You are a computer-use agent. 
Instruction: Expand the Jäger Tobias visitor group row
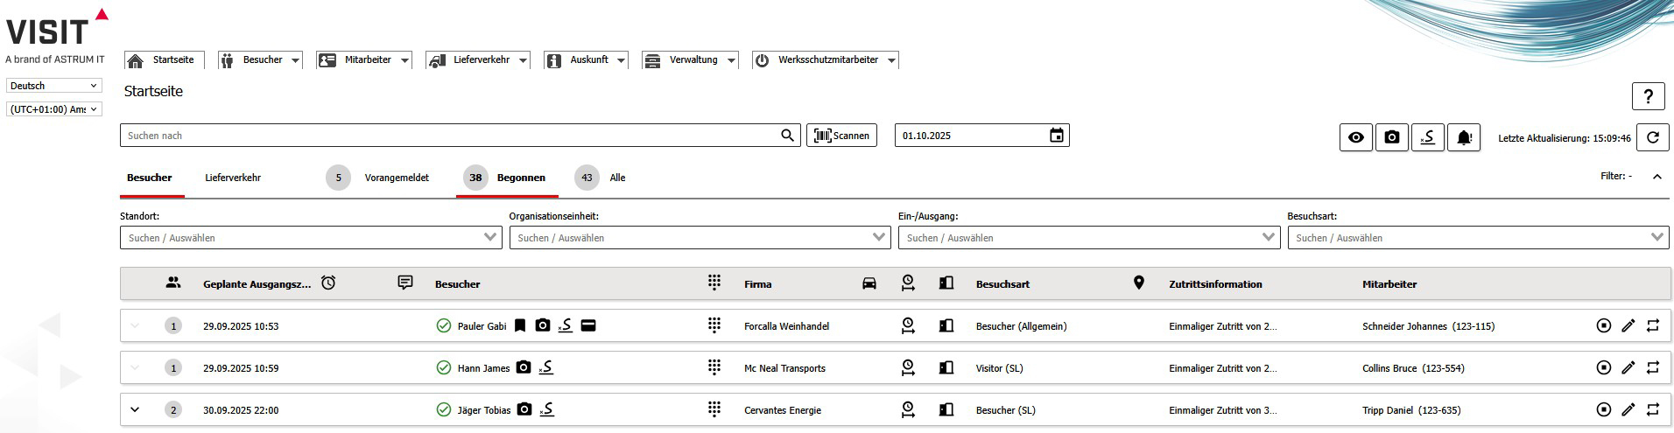click(x=135, y=410)
